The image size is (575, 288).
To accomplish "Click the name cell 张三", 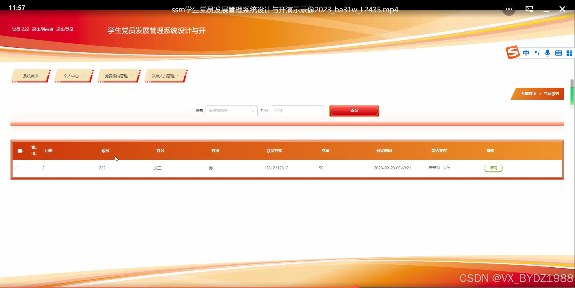I will (158, 168).
